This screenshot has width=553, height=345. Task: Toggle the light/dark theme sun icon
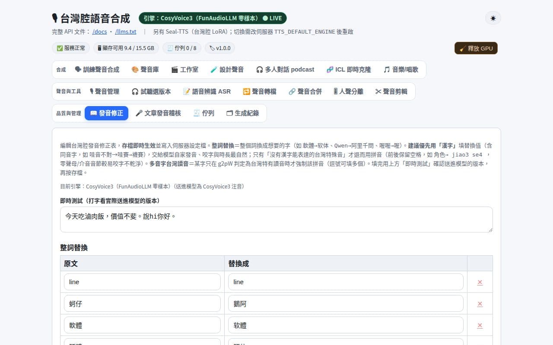point(493,18)
